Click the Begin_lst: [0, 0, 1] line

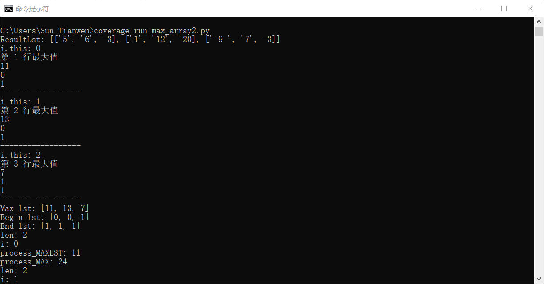[x=45, y=217]
